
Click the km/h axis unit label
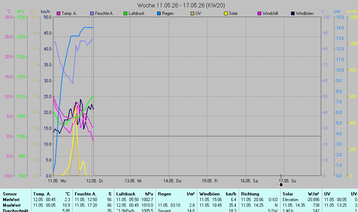[45, 11]
